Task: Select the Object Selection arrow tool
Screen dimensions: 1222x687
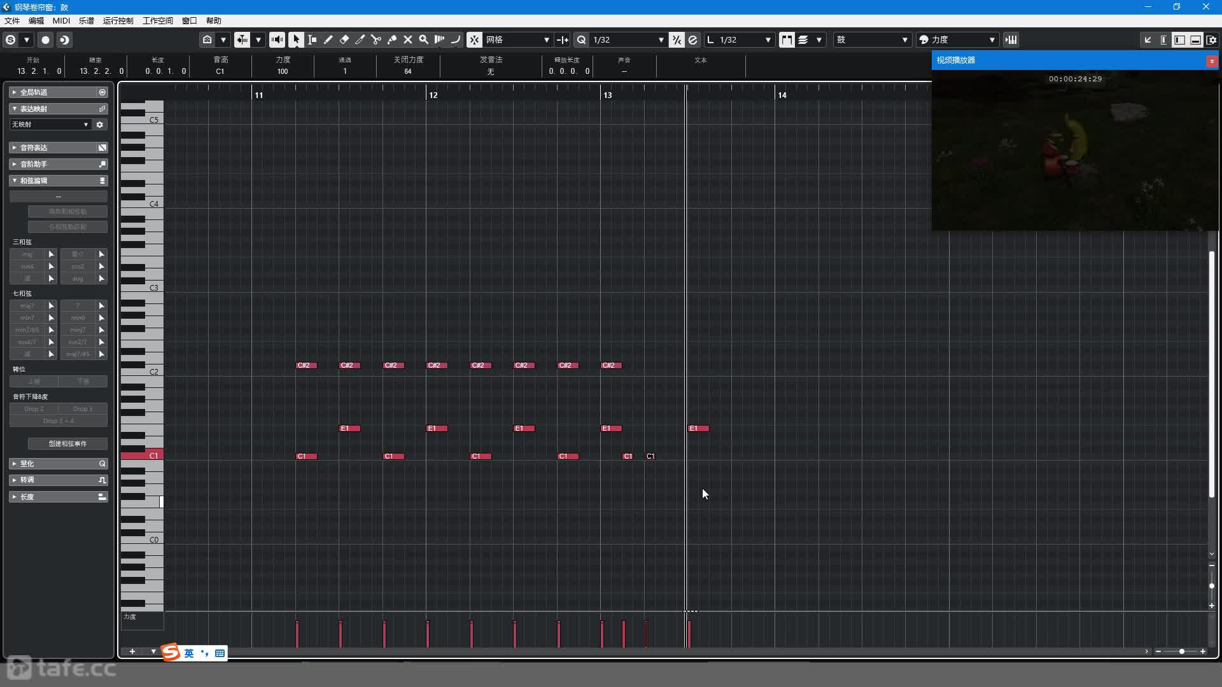Action: click(296, 39)
